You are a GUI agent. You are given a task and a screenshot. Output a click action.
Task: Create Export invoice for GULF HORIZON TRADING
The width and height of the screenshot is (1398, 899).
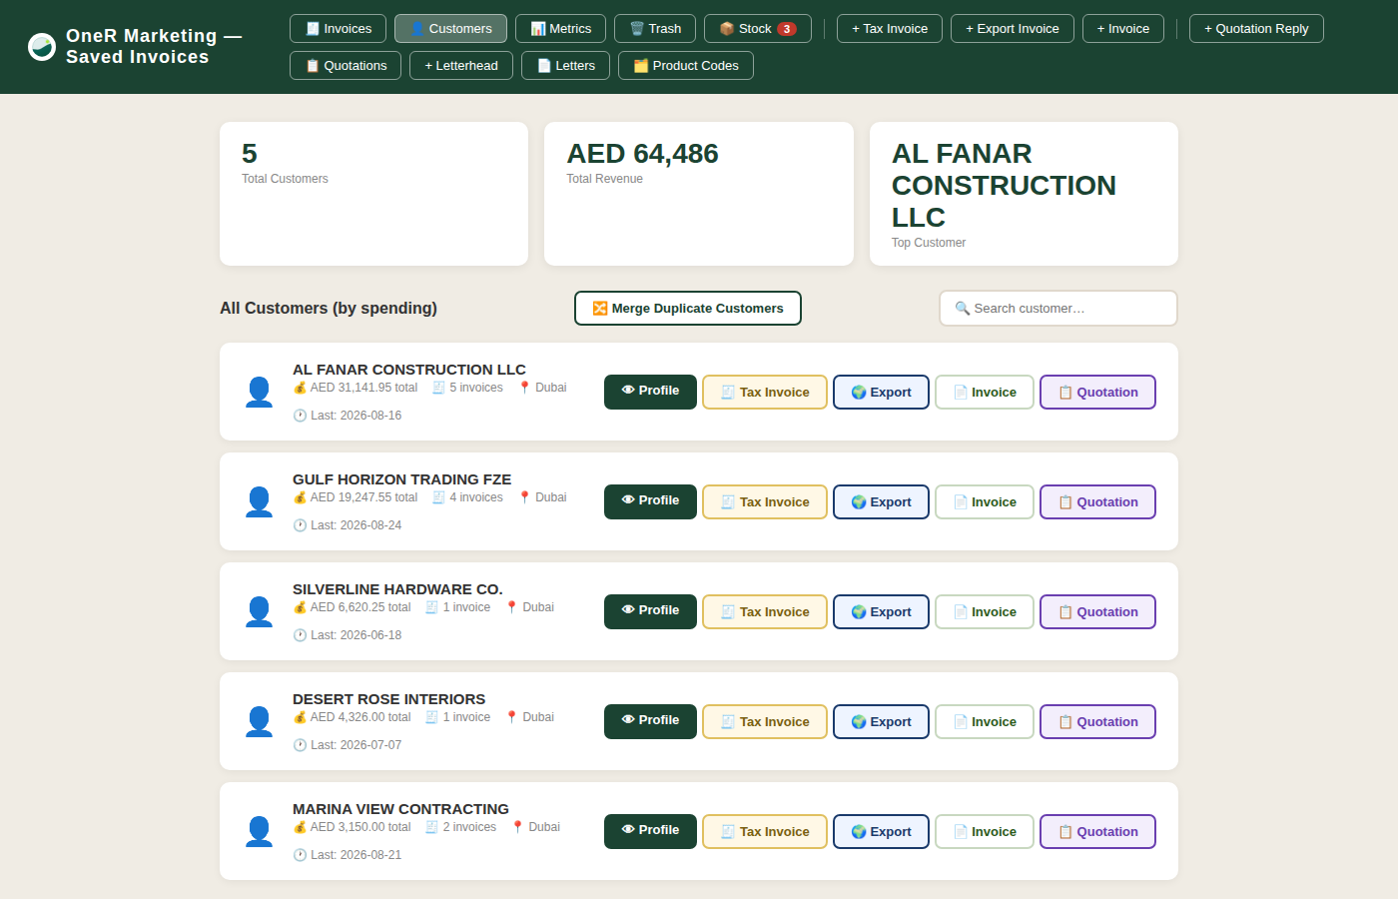[x=881, y=501]
